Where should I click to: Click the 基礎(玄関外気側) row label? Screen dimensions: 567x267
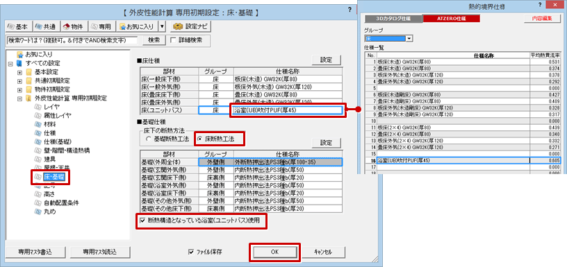pos(170,170)
